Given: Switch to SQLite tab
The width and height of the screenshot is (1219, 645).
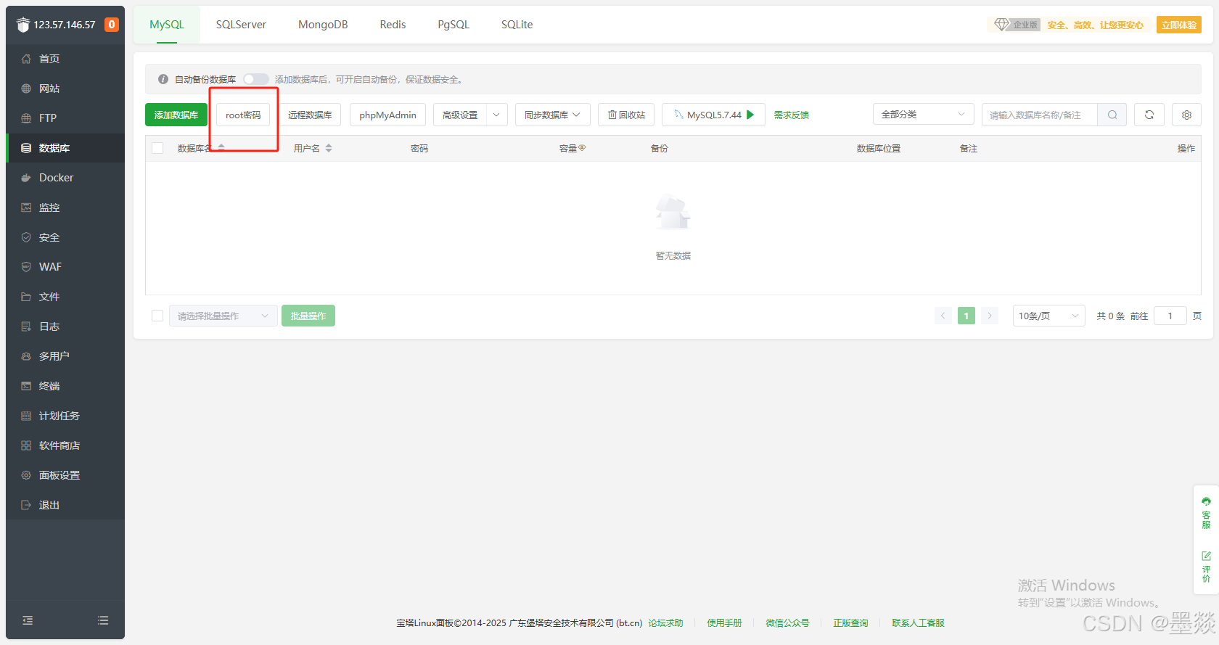Looking at the screenshot, I should (x=517, y=25).
